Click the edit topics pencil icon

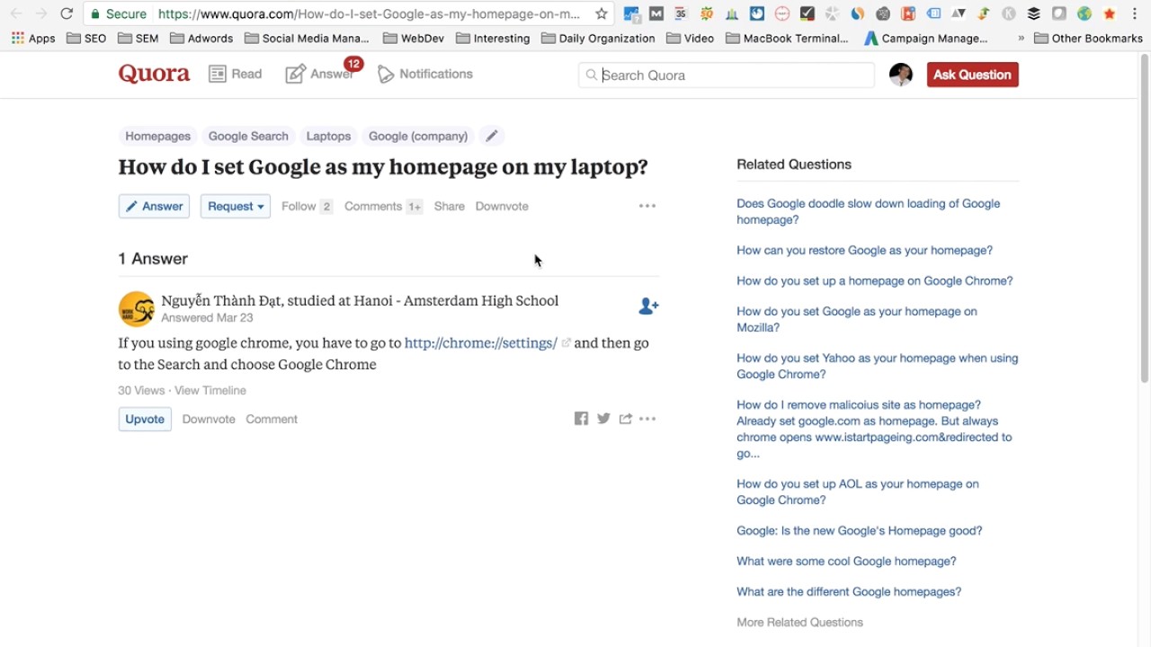coord(491,136)
